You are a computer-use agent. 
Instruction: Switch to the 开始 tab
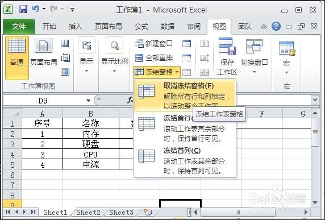coord(49,27)
